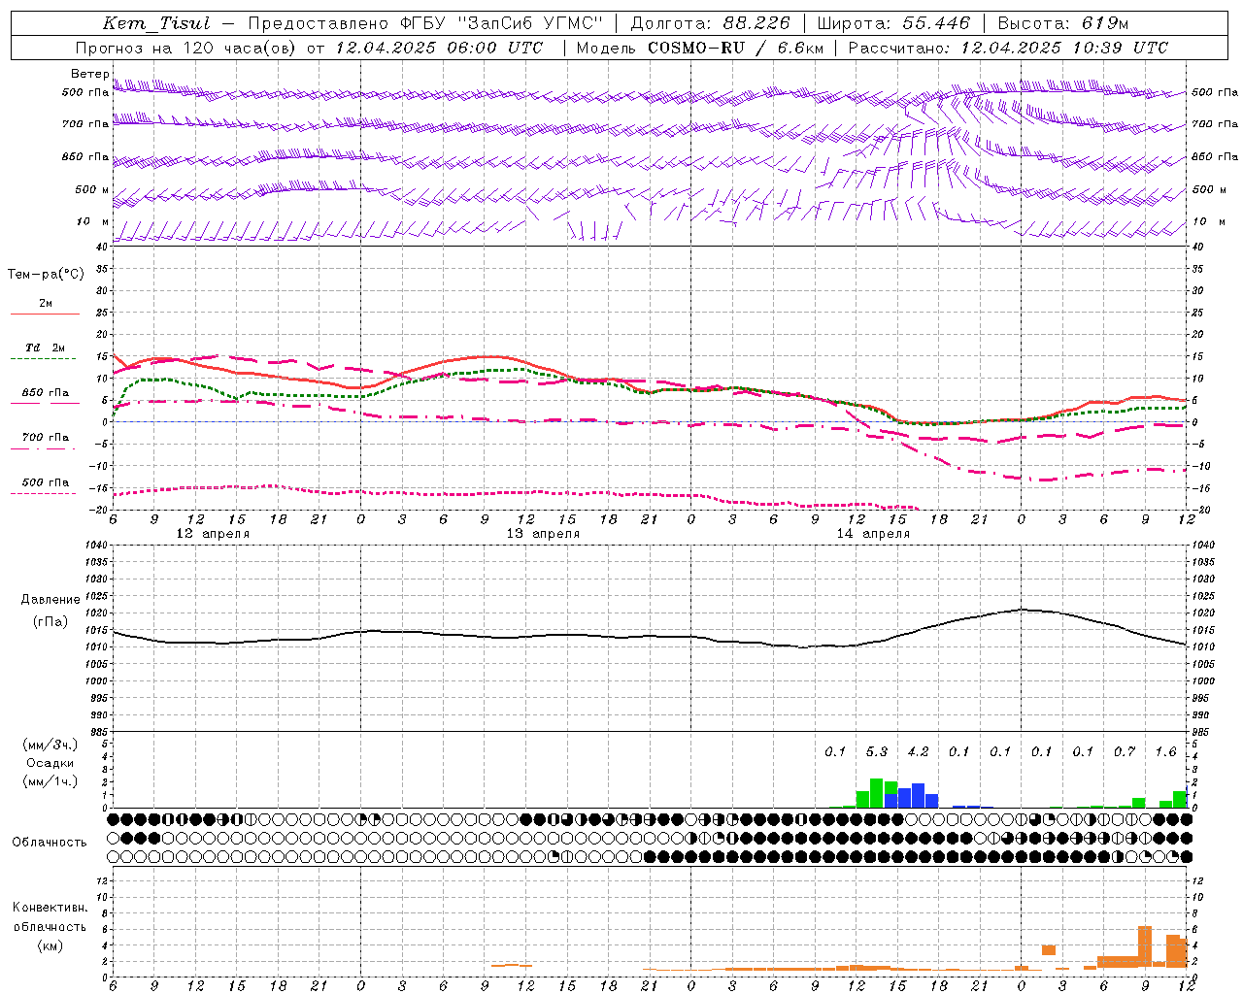Click the Осадки precipitation label
This screenshot has height=994, width=1243.
click(x=50, y=763)
